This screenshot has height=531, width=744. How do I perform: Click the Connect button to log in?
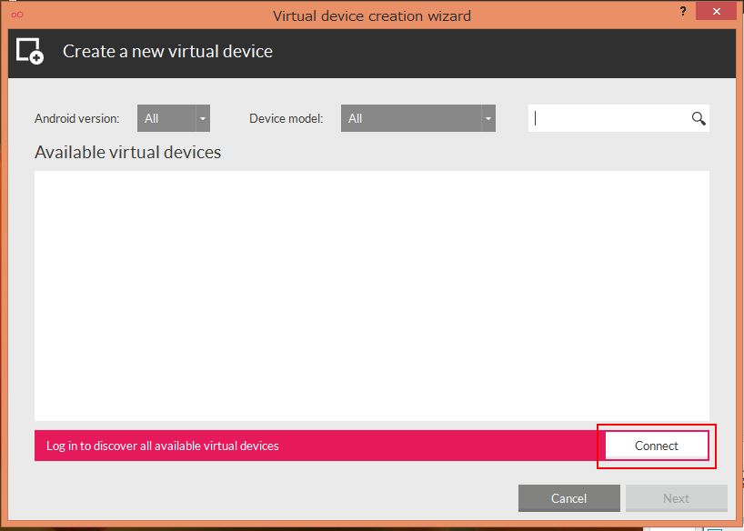657,446
